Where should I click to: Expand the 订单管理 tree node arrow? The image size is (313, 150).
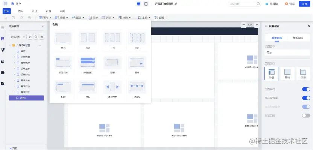[14, 57]
